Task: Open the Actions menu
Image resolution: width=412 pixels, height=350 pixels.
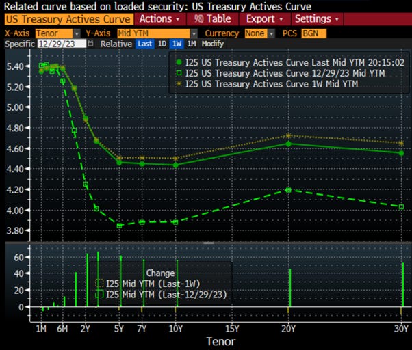Action: coord(159,19)
